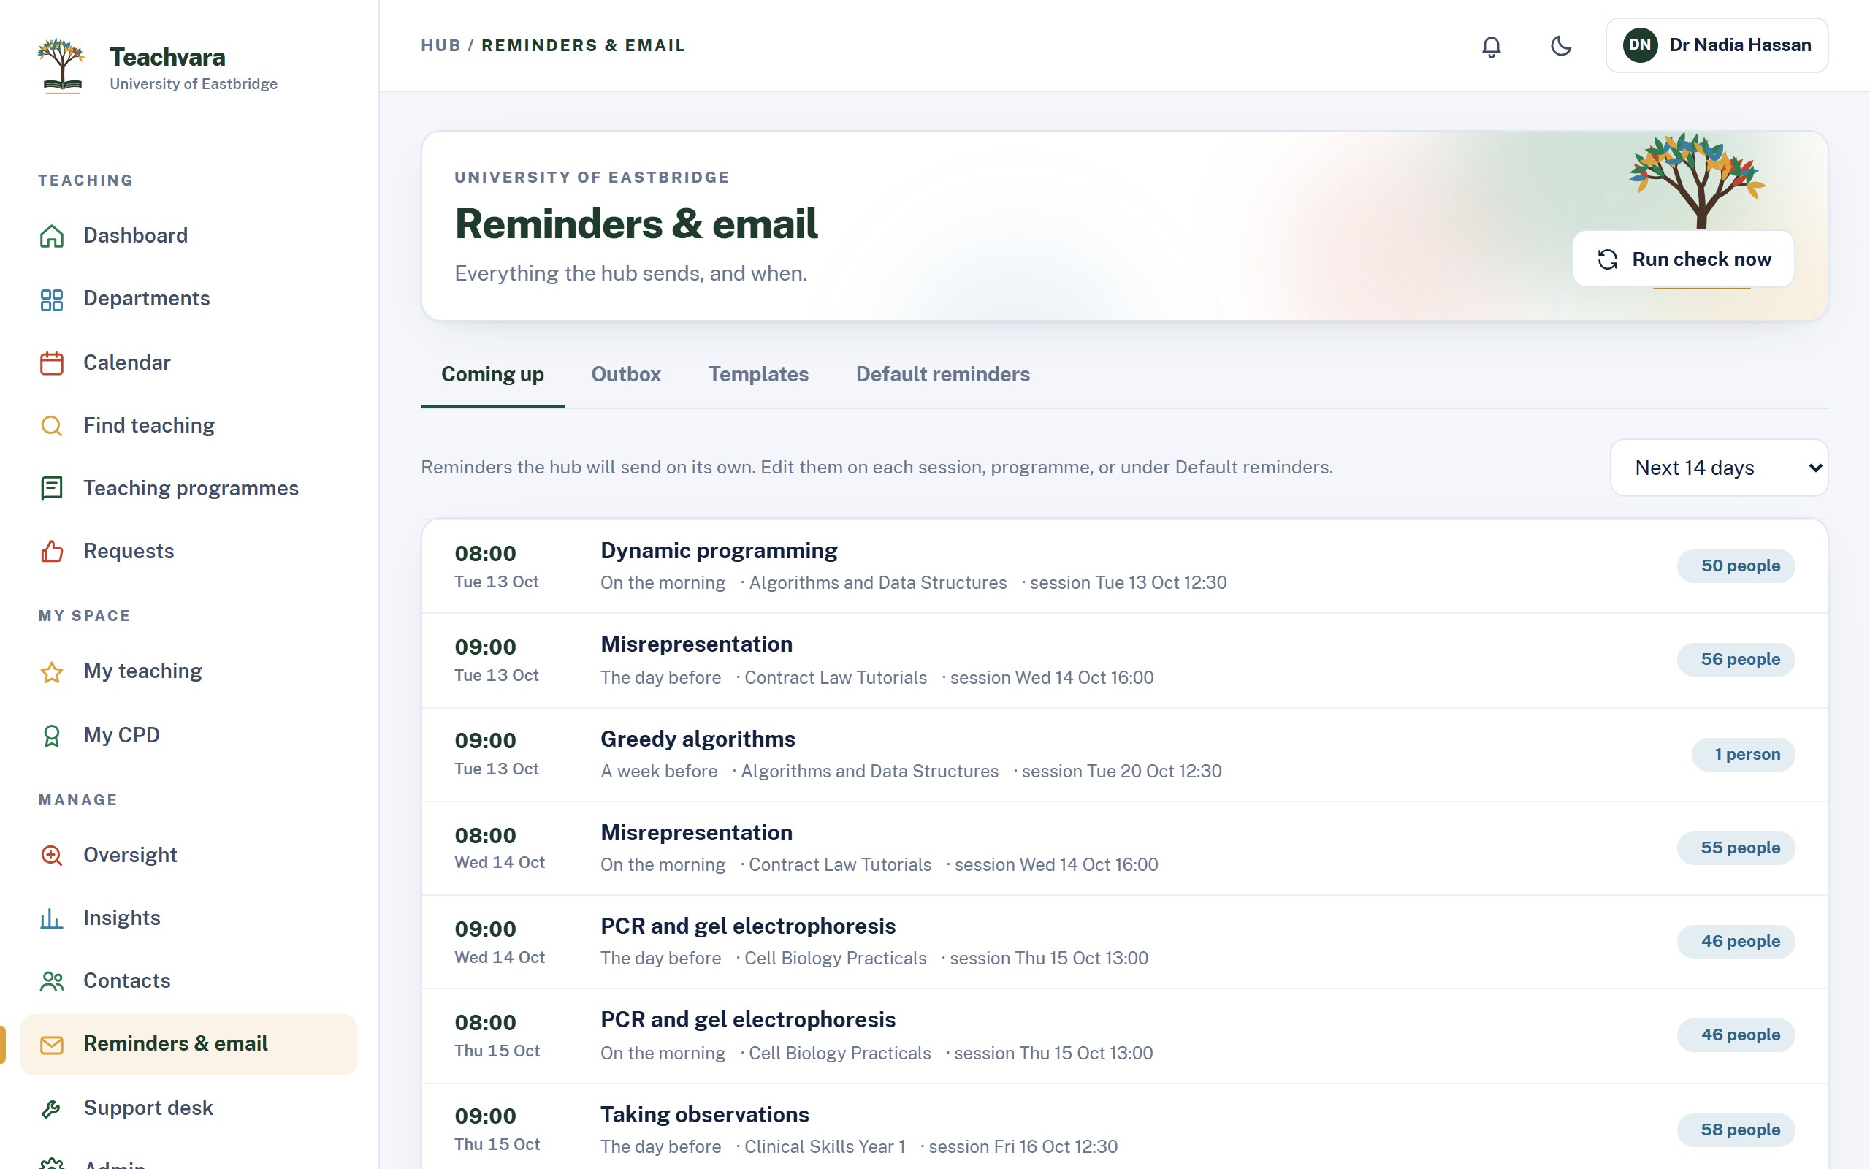Screen dimensions: 1870x1169
Task: Click the Taking observations reminder title
Action: tap(705, 1115)
